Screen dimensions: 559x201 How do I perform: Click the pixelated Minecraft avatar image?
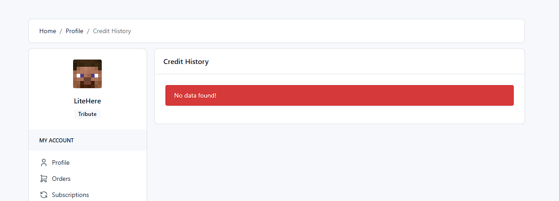[x=87, y=74]
